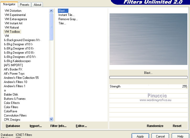The height and width of the screenshot is (138, 190).
Task: Select Color Filters category
Action: 11,107
